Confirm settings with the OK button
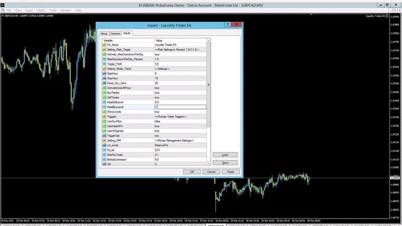This screenshot has width=402, height=226. coord(192,171)
